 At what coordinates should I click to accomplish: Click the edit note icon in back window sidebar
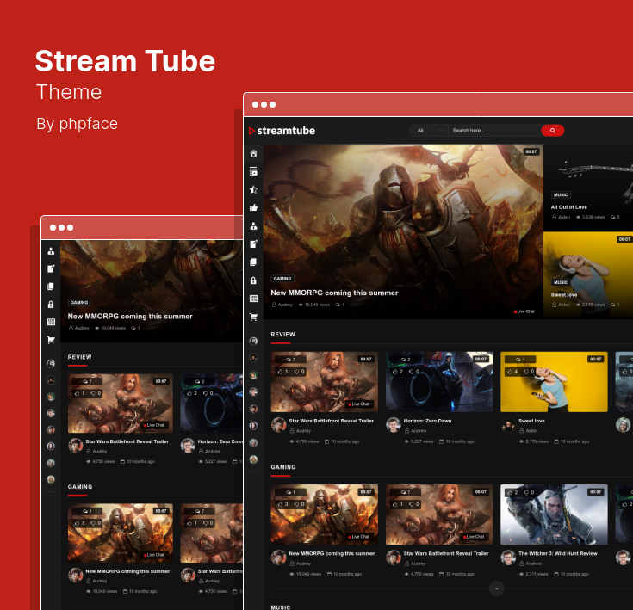point(51,268)
